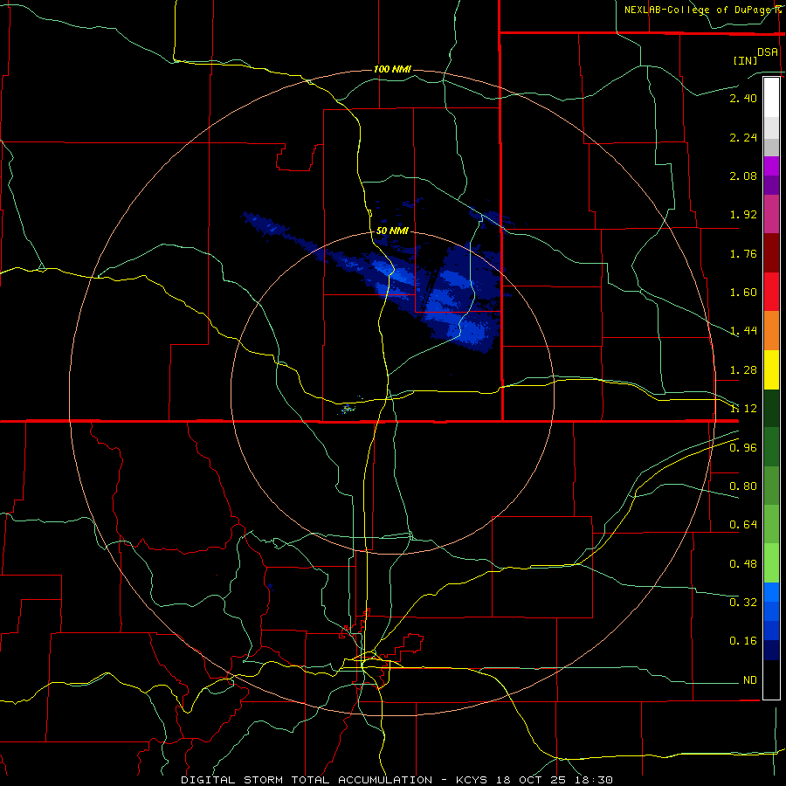Select the bright red swatch near 1.60

[771, 292]
